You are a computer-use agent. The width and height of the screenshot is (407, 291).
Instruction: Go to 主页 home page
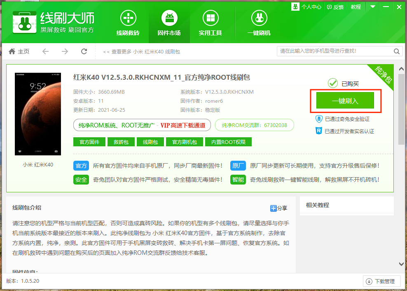19,51
